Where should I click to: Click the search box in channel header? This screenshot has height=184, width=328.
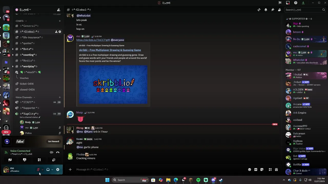pos(305,10)
